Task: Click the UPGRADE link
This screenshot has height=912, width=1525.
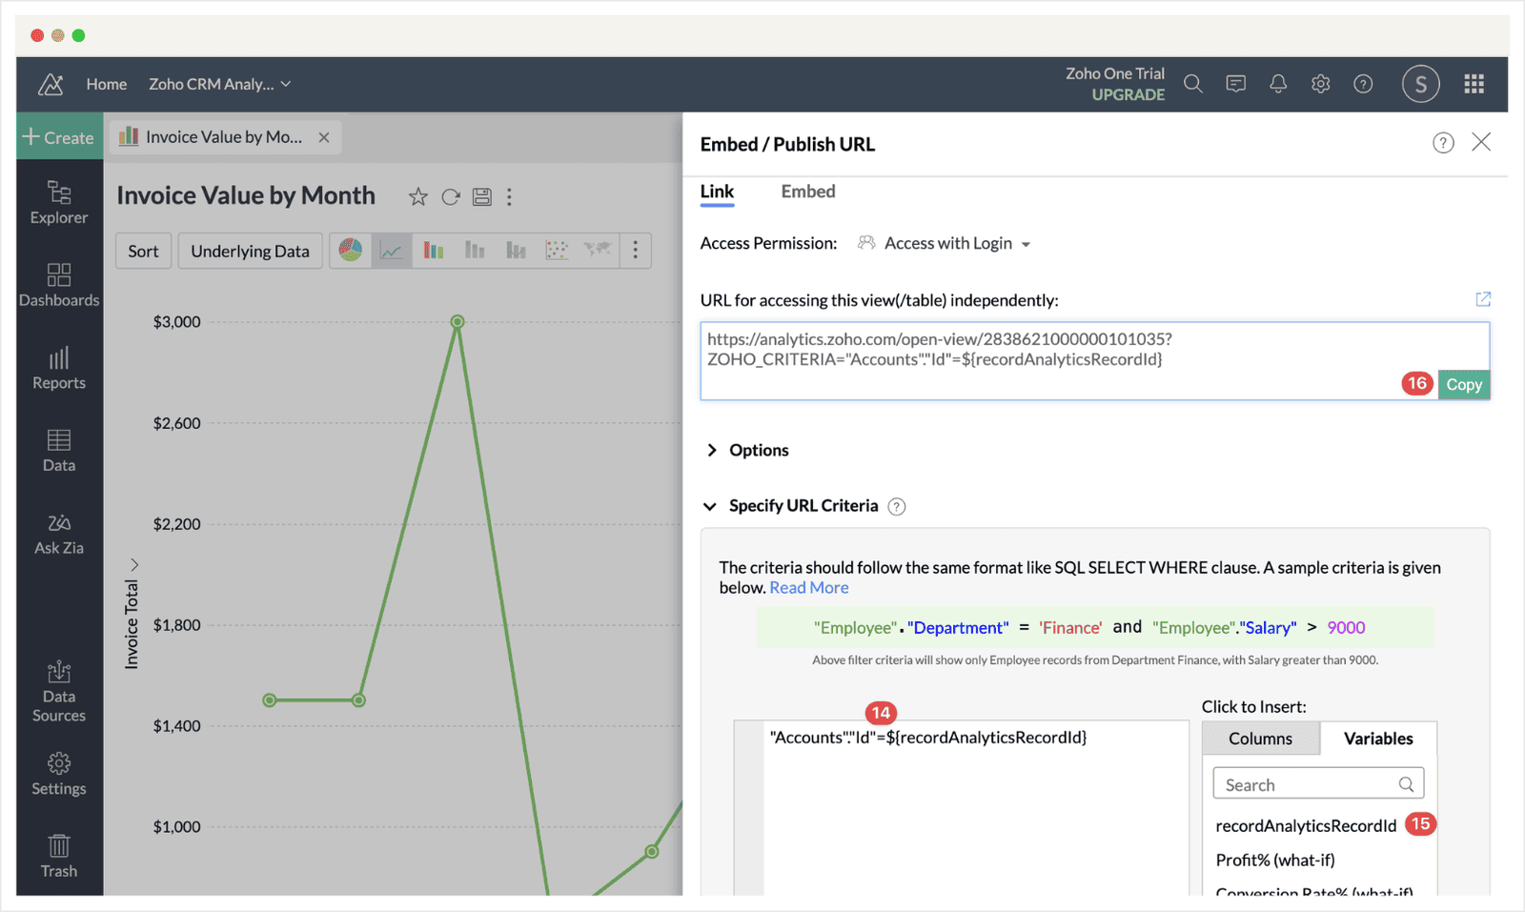Action: [1128, 94]
